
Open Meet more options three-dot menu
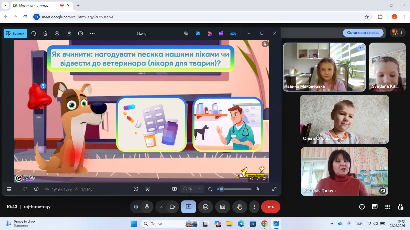[254, 207]
